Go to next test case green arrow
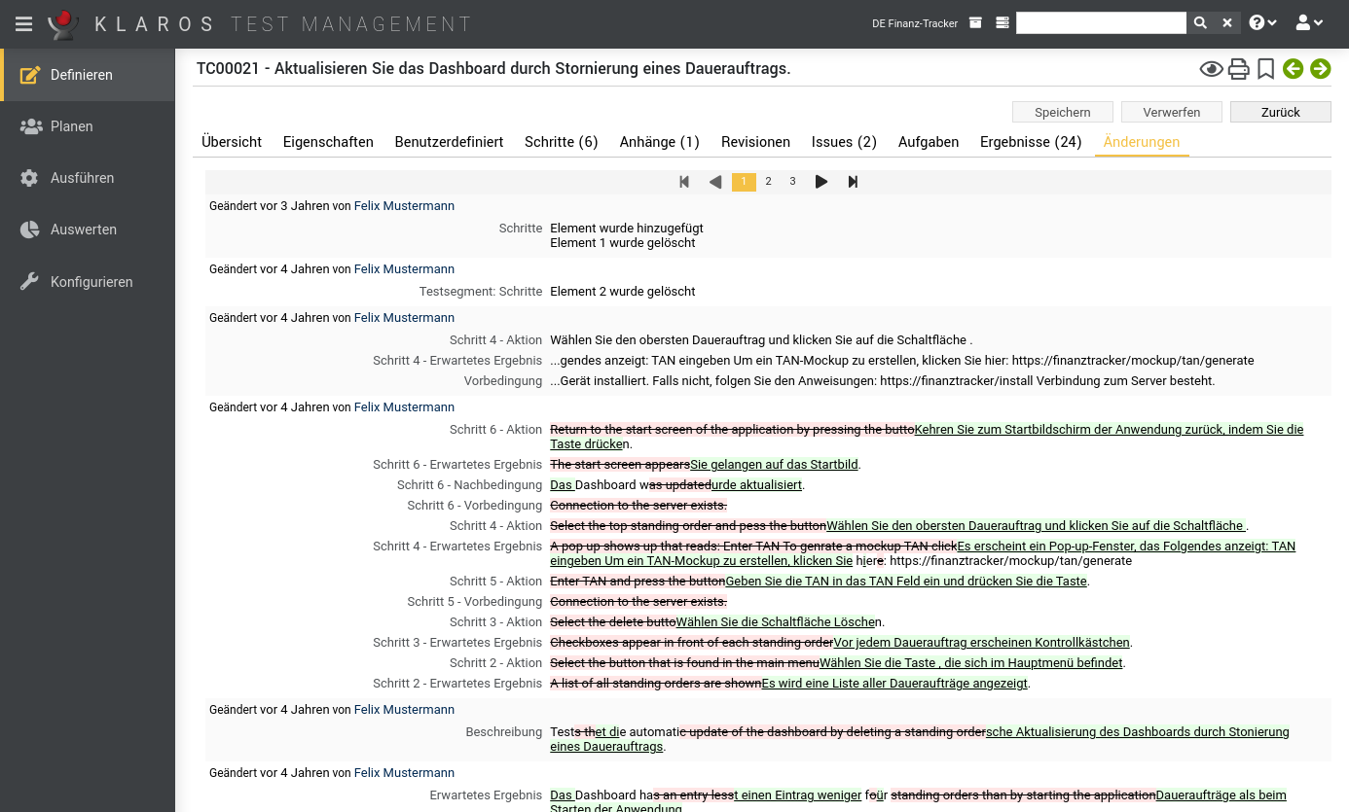The height and width of the screenshot is (812, 1349). click(1320, 68)
